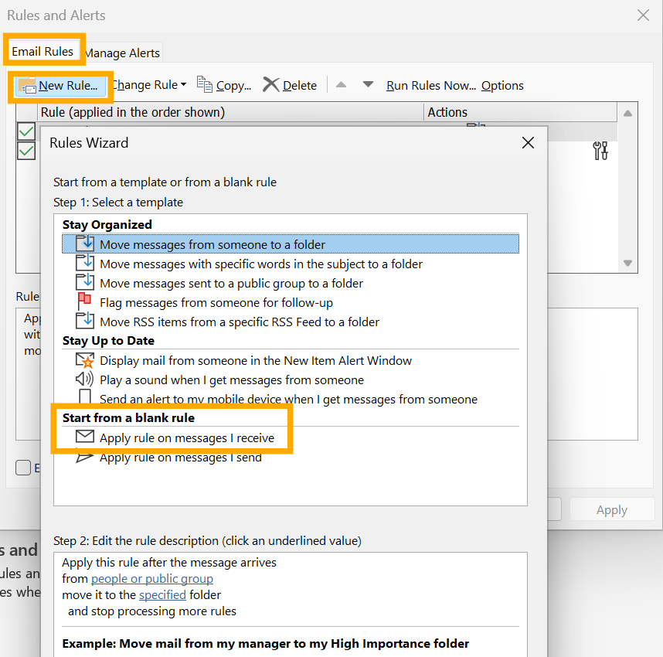Click the tools icon in the Actions column
Image resolution: width=663 pixels, height=657 pixels.
point(600,151)
